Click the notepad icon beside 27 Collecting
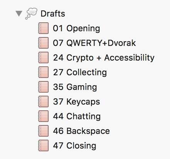 click(44, 72)
